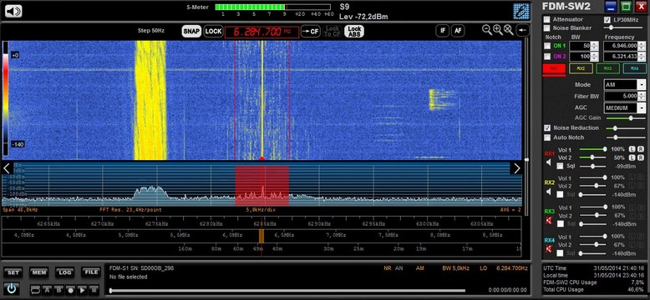Switch to the IF view button
Viewport: 650px width, 300px height.
click(442, 31)
